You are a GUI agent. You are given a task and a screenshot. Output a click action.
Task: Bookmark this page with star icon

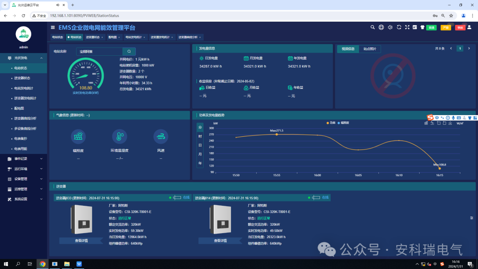coord(451,15)
